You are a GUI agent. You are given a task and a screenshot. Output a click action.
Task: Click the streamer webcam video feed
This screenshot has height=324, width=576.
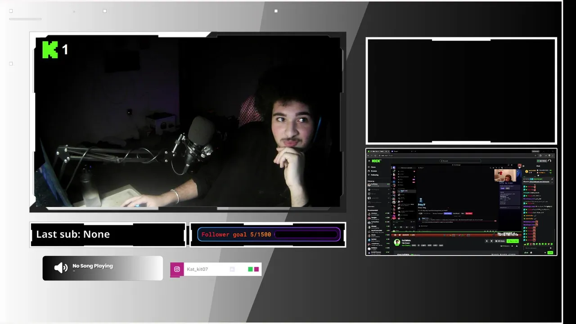188,122
